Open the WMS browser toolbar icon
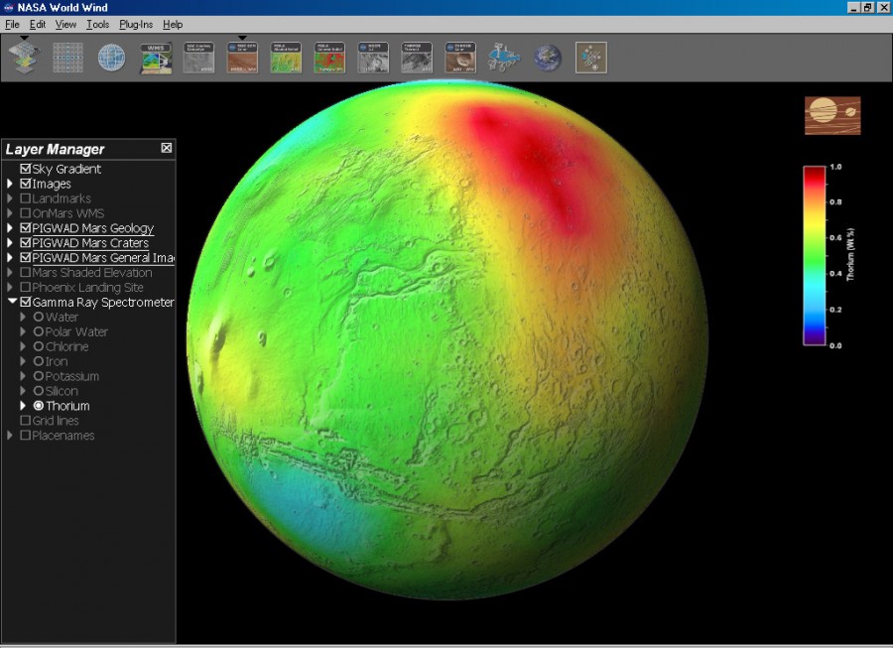 pos(155,58)
